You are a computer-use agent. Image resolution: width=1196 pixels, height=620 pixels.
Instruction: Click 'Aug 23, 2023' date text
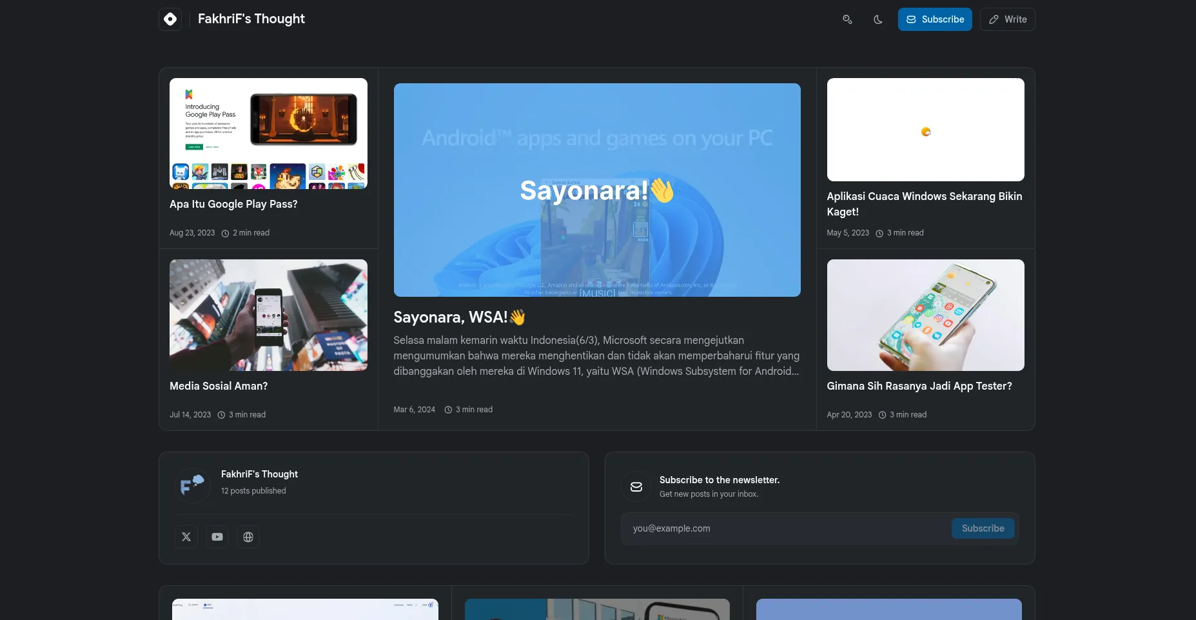pos(192,233)
